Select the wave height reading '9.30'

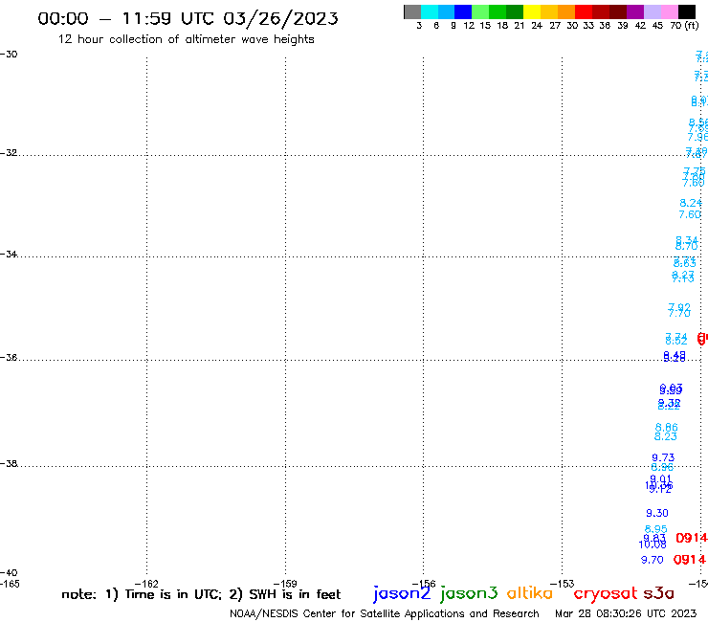657,513
